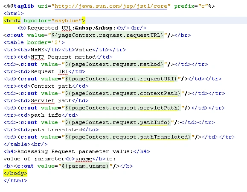247x192 pixels.
Task: Click the request.method expression
Action: [x=114, y=64]
